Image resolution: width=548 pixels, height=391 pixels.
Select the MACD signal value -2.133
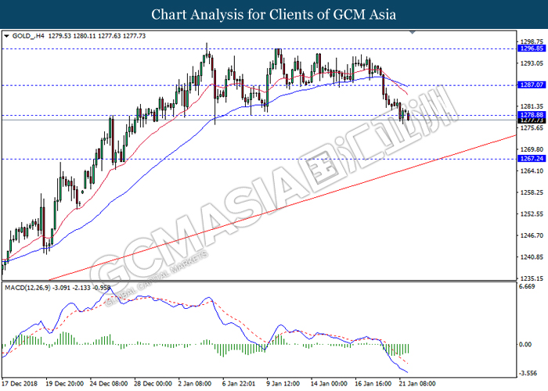[83, 288]
